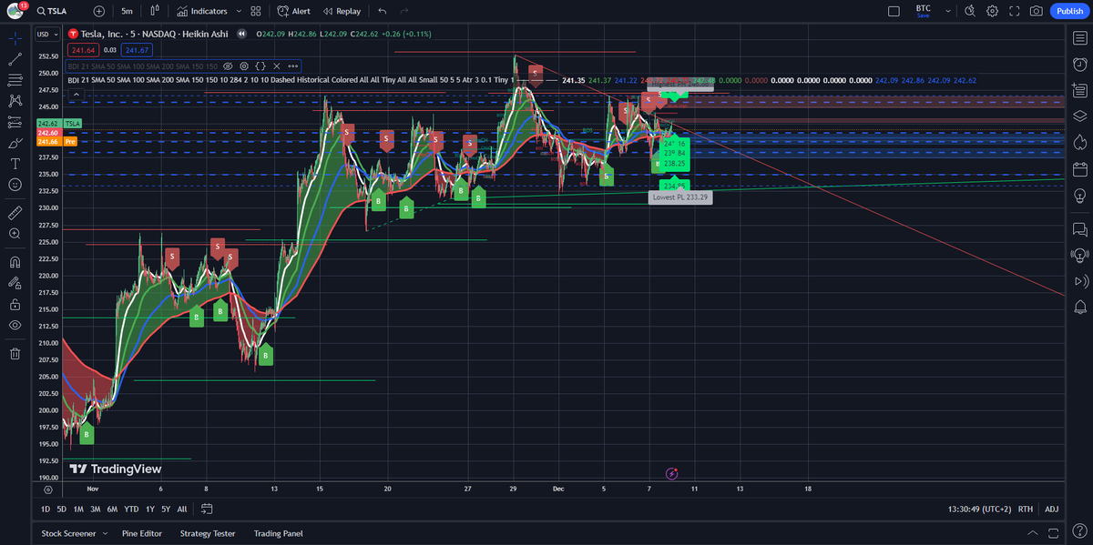1093x545 pixels.
Task: Open quick search lightning icon
Action: coord(969,11)
